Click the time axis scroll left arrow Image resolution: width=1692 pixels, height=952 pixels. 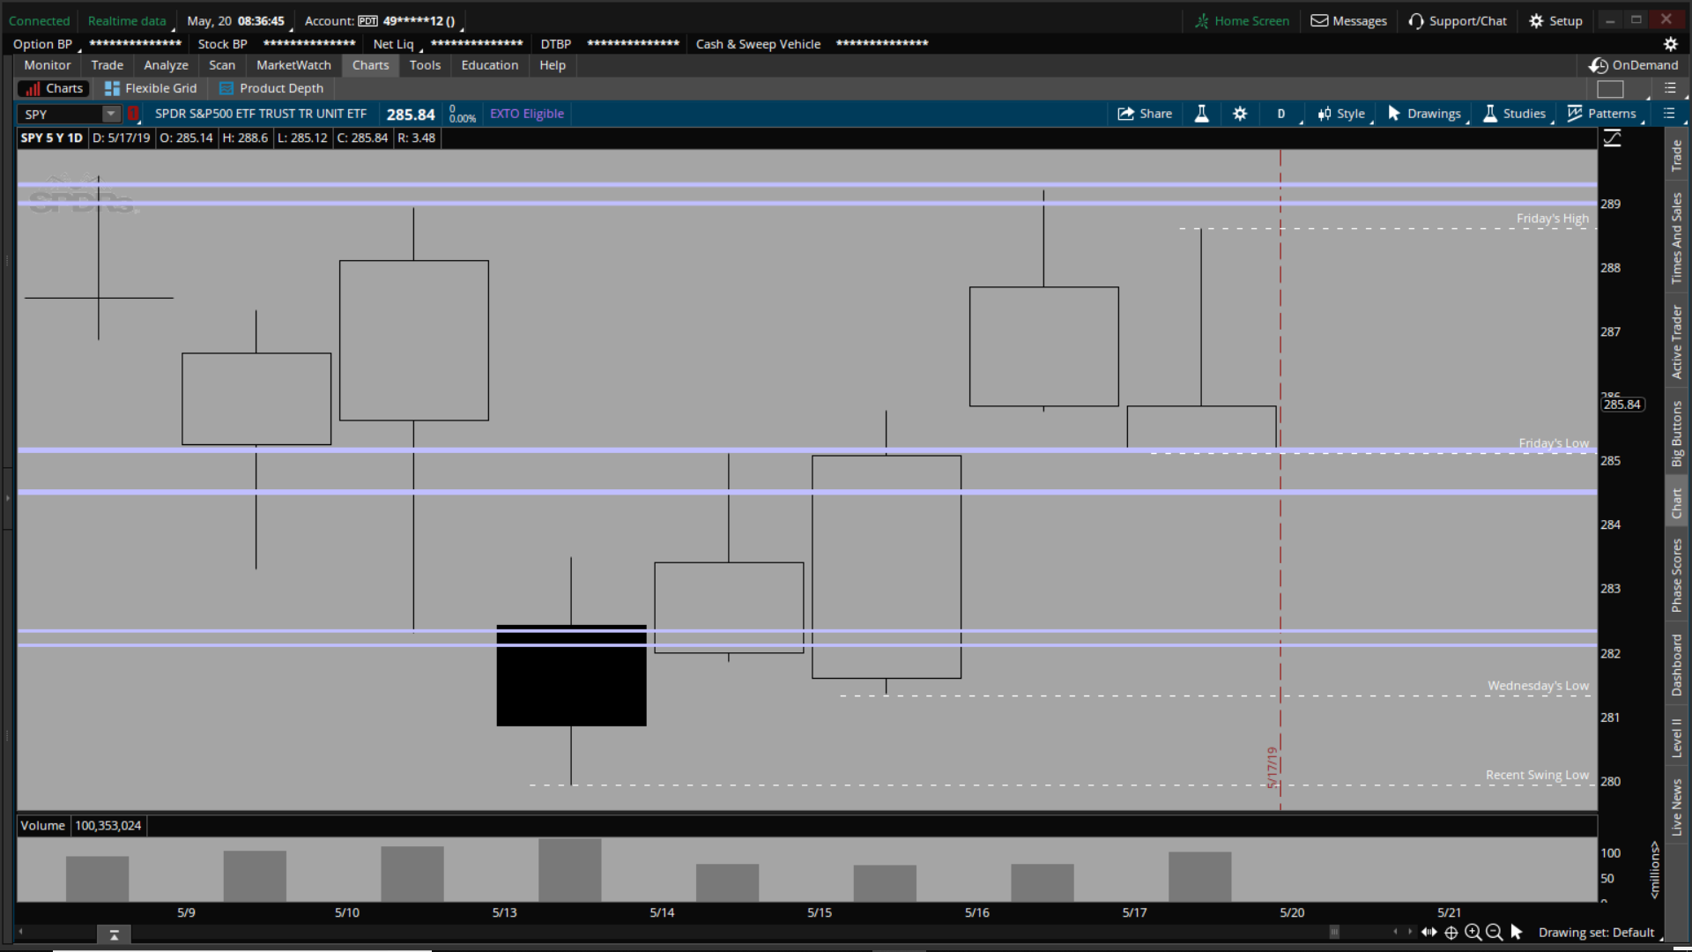pyautogui.click(x=1395, y=932)
